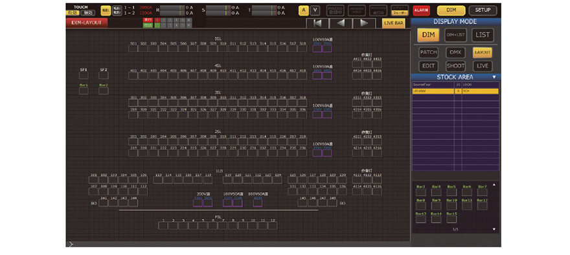Select channel box 410 in 4SL row
The width and height of the screenshot is (570, 255).
tap(222, 76)
